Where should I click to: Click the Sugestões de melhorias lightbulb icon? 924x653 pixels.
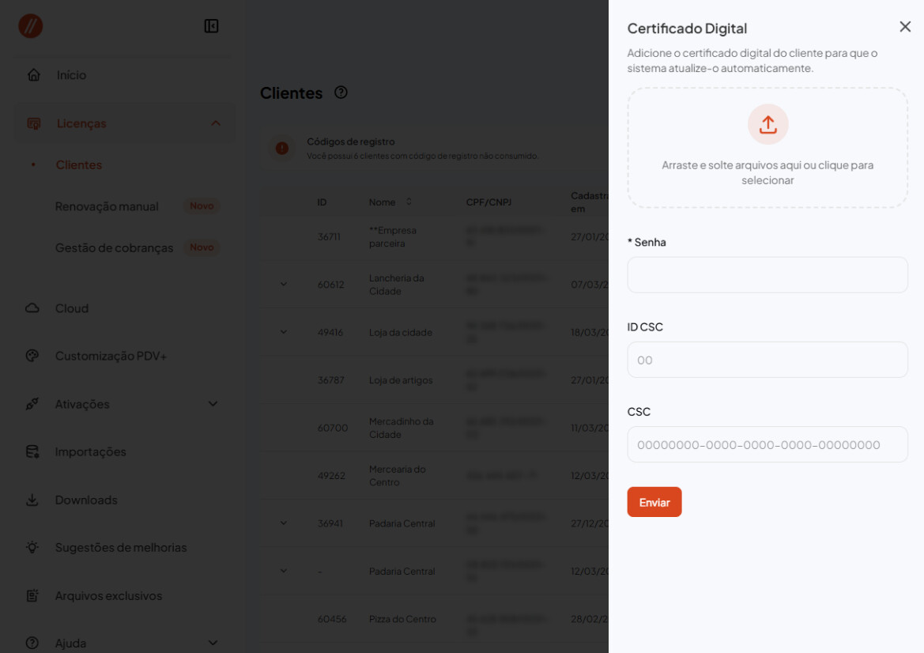tap(32, 547)
